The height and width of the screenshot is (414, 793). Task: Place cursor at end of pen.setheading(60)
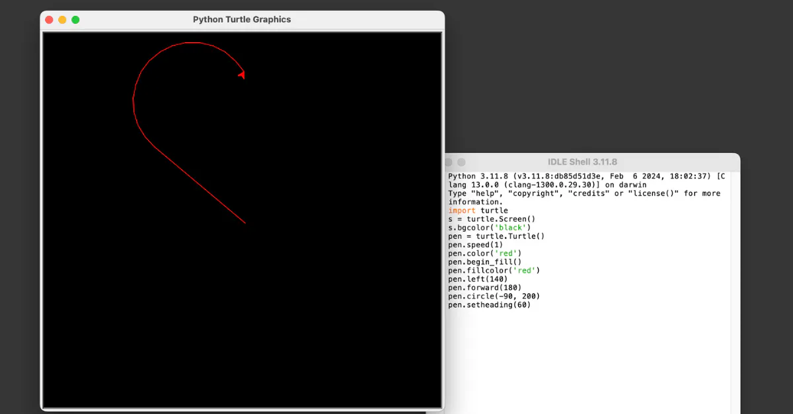pos(531,305)
